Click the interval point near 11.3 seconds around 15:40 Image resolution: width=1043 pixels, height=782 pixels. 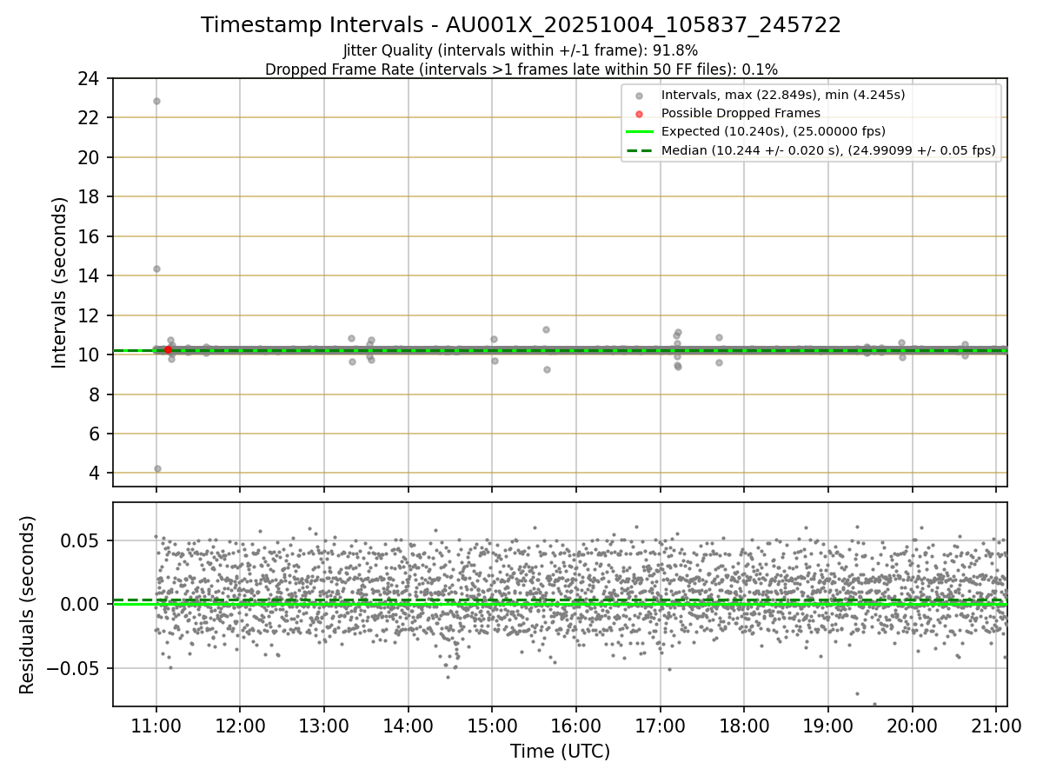[546, 329]
